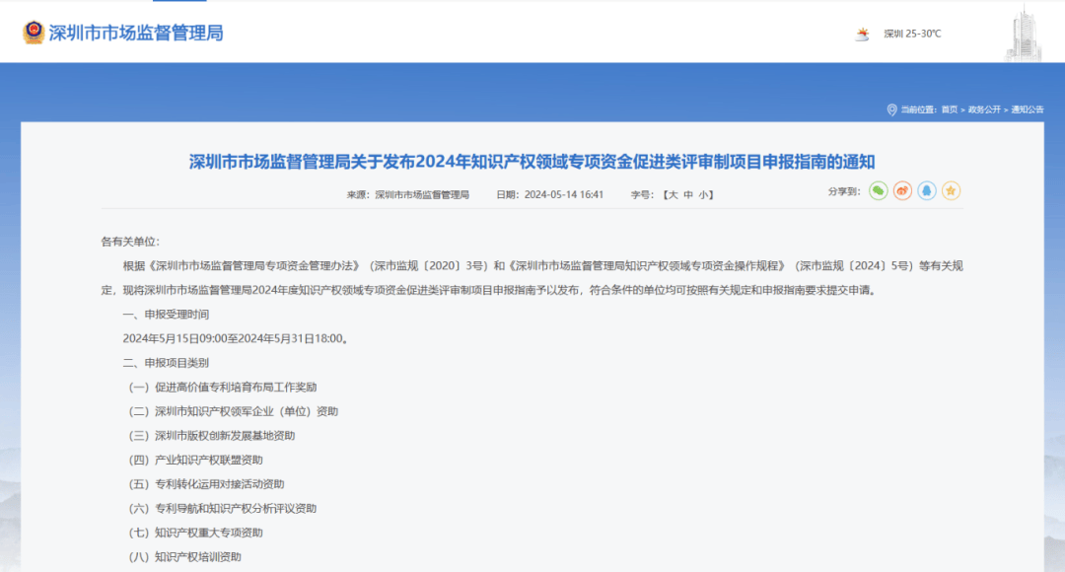Viewport: 1065px width, 572px height.
Task: Click item （三）深圳市版权创新发展基地资助
Action: [212, 436]
